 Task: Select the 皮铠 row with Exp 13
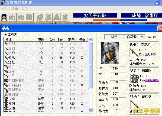(x=46, y=108)
